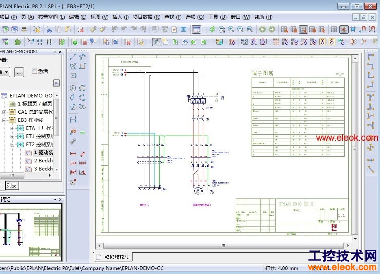380x274 pixels.
Task: Select the Line drawing tool
Action: point(73,57)
